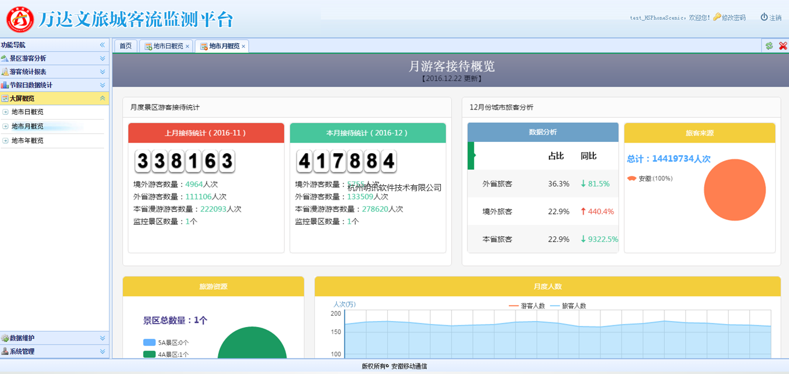789x374 pixels.
Task: Expand the 节假日数据统计 section chevron
Action: (102, 85)
